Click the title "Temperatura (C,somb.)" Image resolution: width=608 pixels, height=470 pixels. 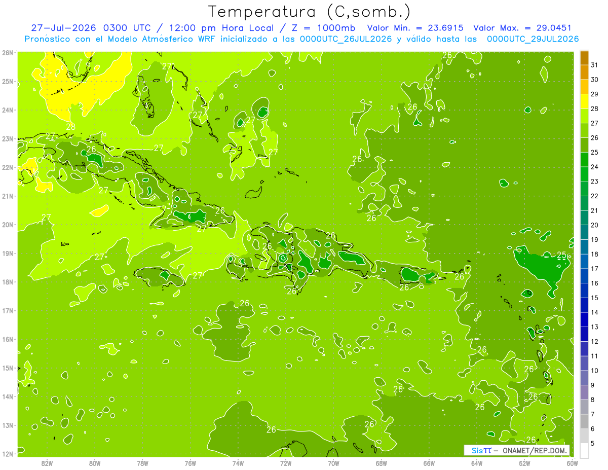click(x=309, y=12)
